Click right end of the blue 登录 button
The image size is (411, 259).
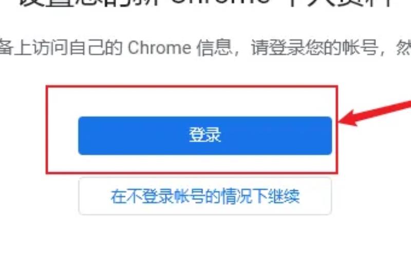[324, 136]
